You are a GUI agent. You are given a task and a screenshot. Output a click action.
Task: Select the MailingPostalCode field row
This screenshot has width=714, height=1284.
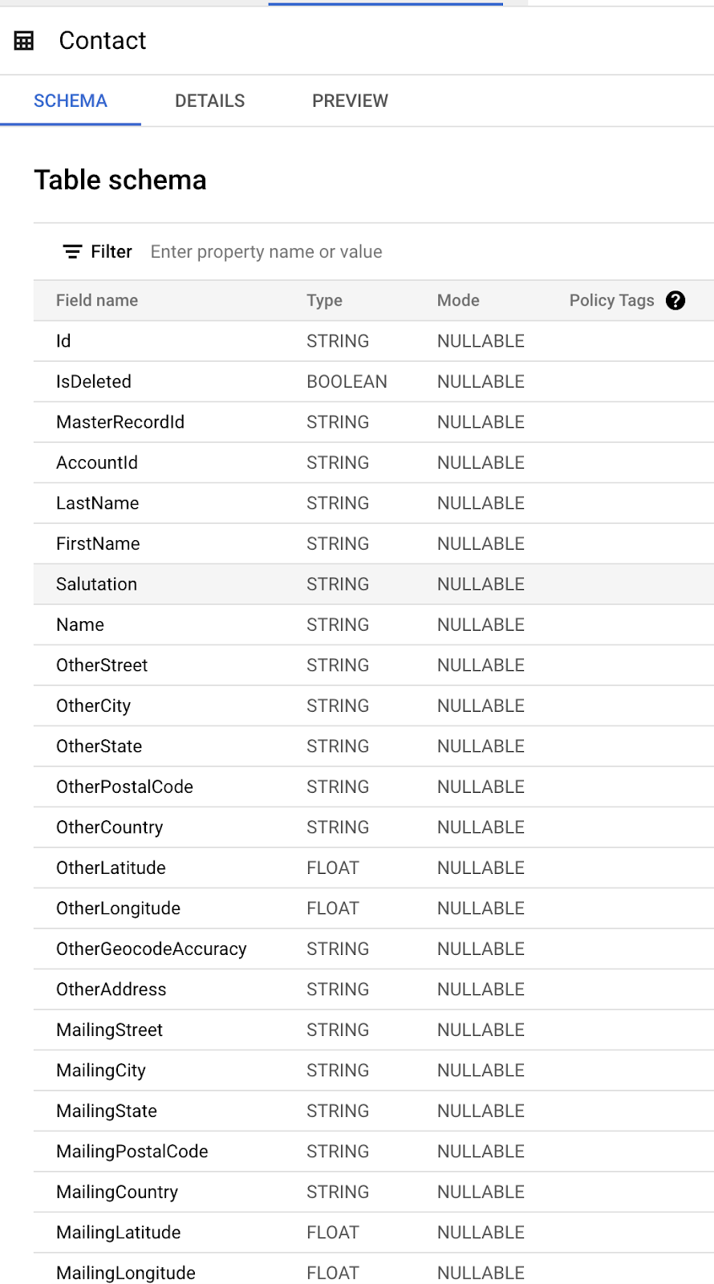pos(374,1152)
